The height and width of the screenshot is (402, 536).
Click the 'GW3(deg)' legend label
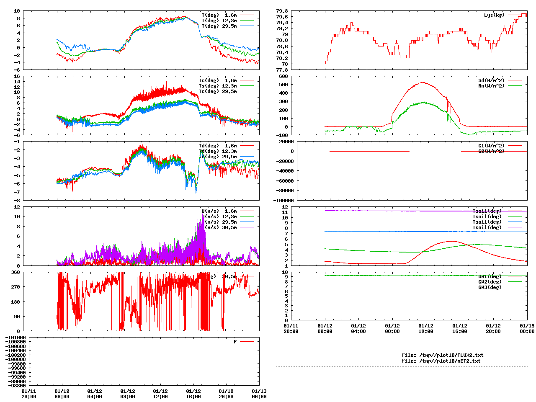490,287
